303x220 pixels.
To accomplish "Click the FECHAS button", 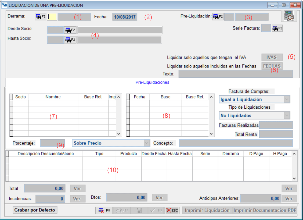I will [x=272, y=66].
